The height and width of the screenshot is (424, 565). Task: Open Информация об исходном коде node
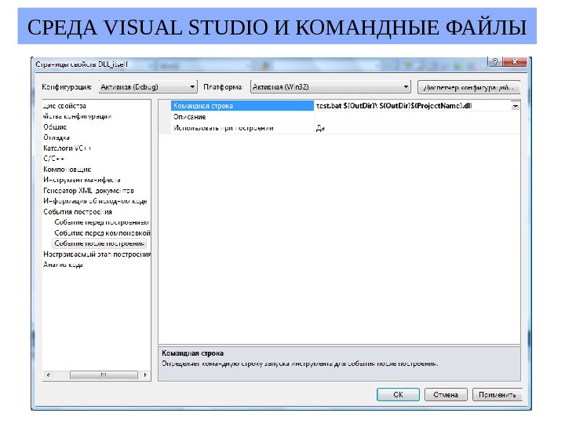(x=95, y=201)
